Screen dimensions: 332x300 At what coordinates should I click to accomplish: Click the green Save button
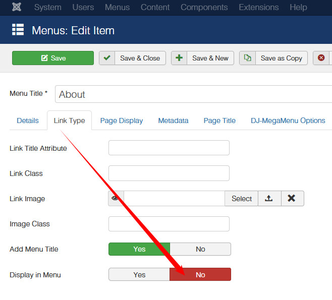tap(53, 58)
